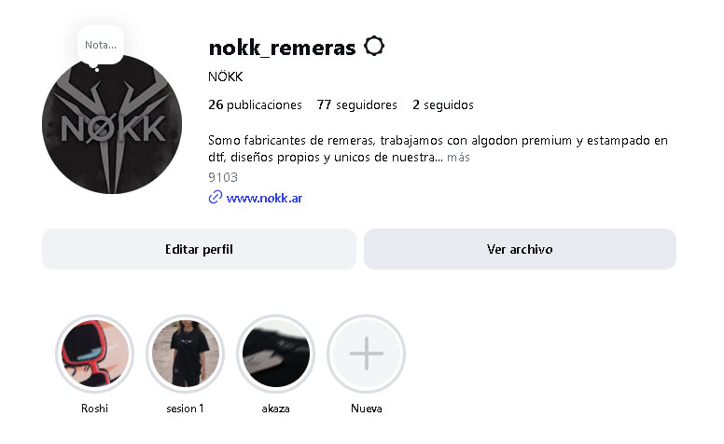The width and height of the screenshot is (724, 444).
Task: Open the Roshi highlight story
Action: (x=94, y=354)
